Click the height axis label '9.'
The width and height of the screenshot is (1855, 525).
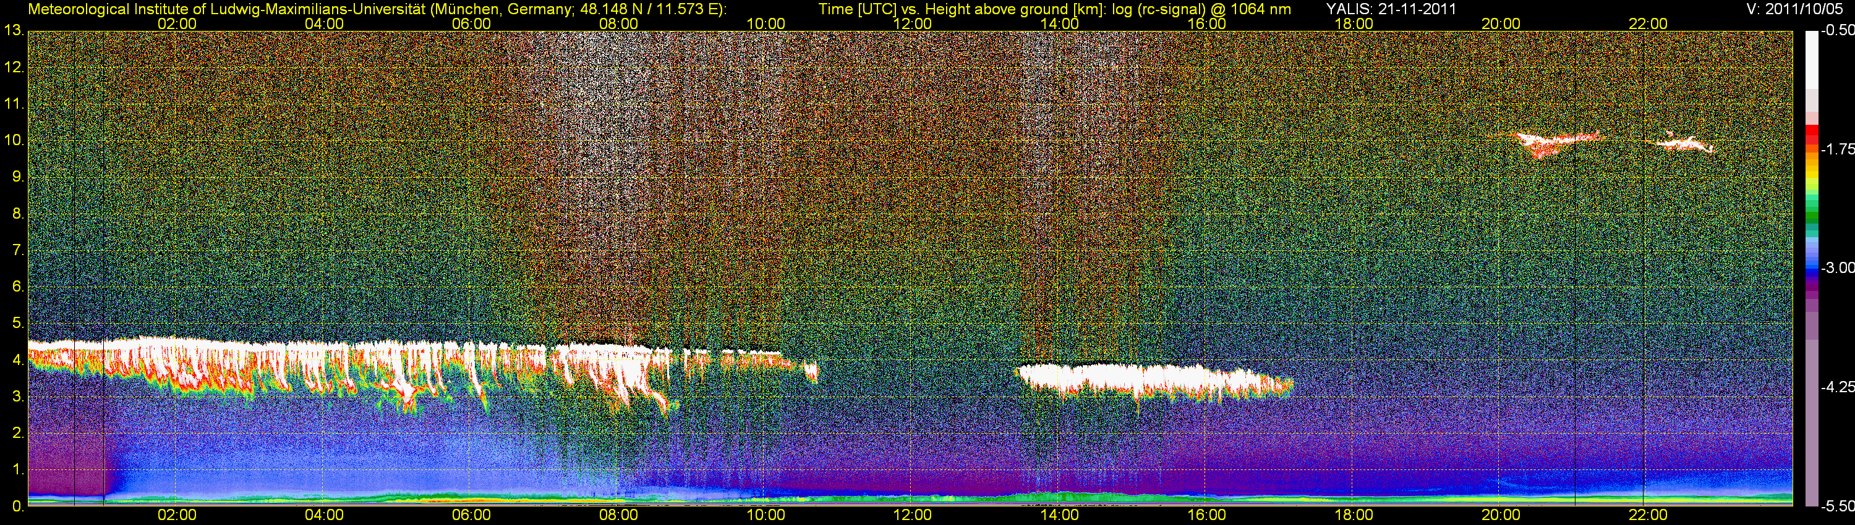[18, 177]
